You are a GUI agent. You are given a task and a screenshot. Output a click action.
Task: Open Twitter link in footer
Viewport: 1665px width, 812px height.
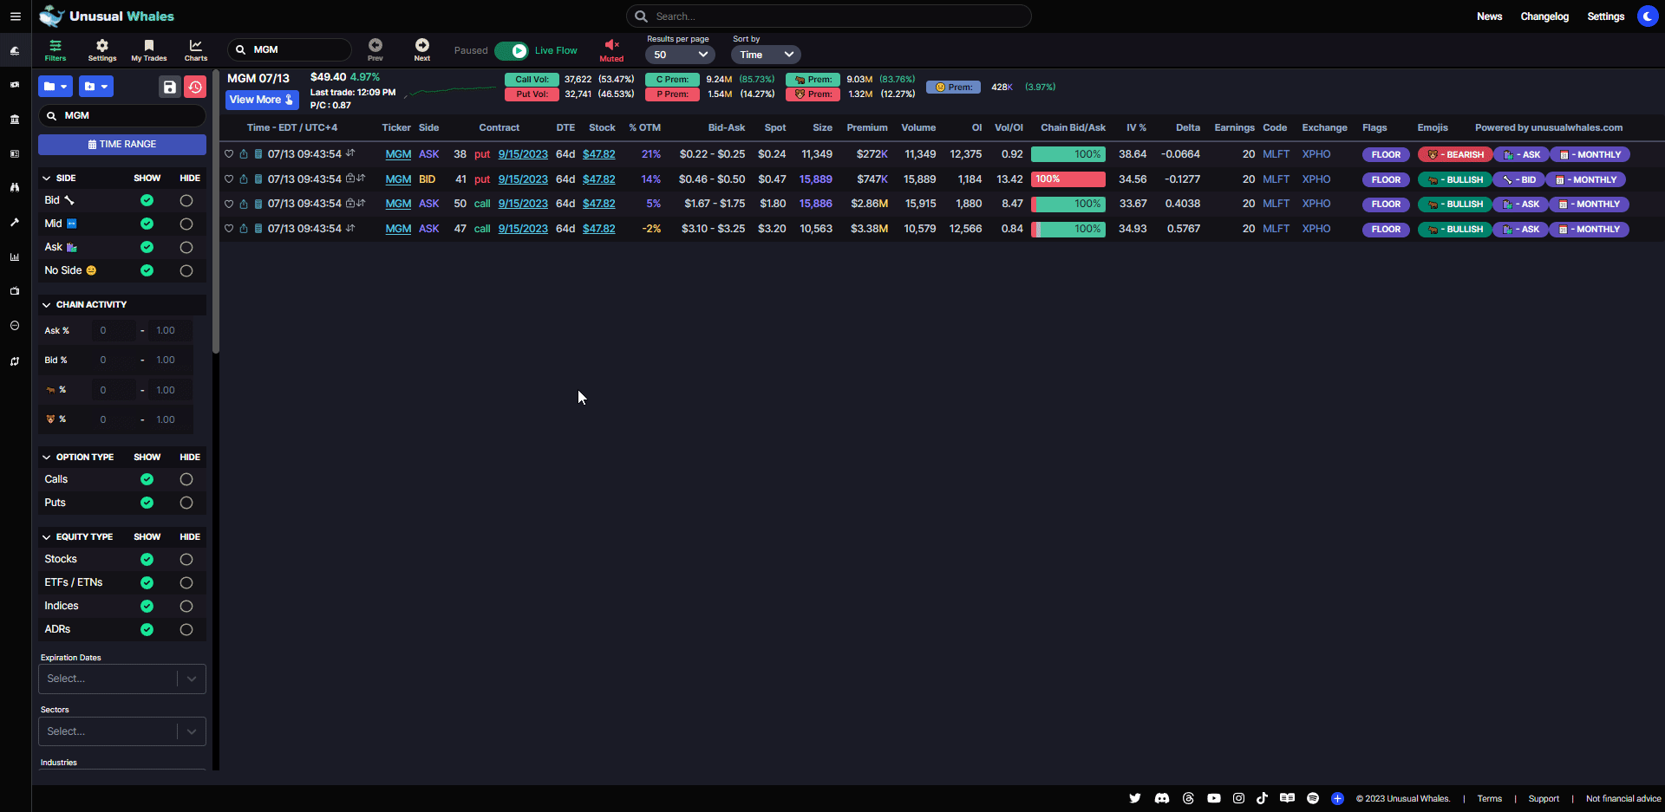click(x=1135, y=798)
